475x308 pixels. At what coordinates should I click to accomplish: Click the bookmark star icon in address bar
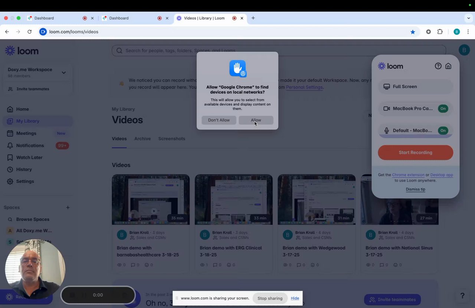click(413, 32)
